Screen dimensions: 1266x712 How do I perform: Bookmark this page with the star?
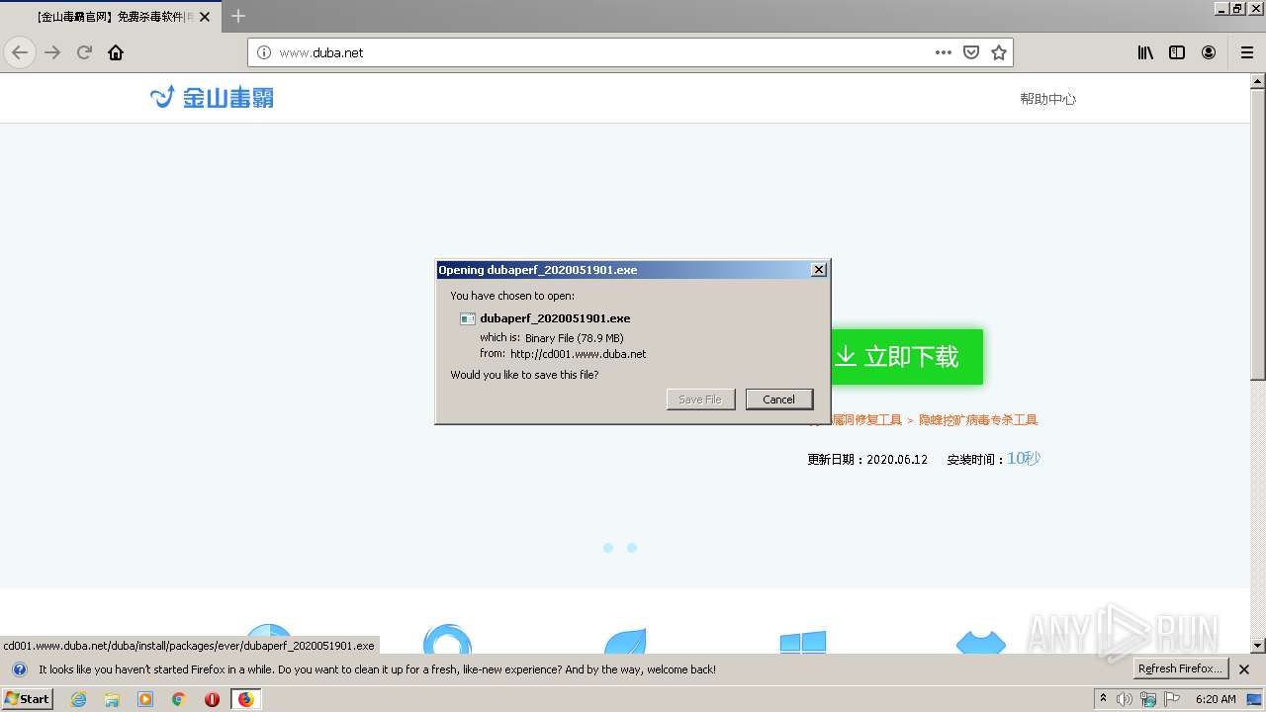tap(999, 52)
